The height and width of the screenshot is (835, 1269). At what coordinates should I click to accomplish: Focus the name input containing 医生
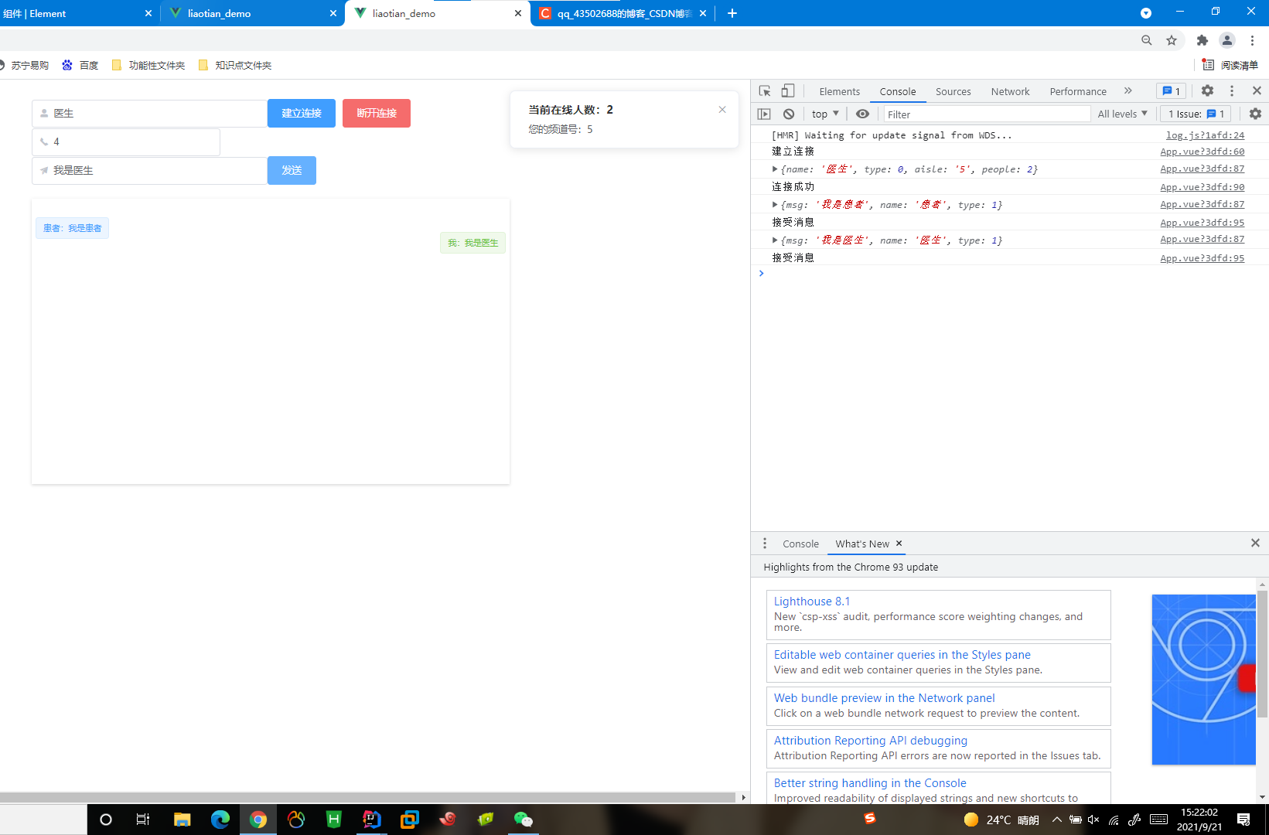point(149,113)
